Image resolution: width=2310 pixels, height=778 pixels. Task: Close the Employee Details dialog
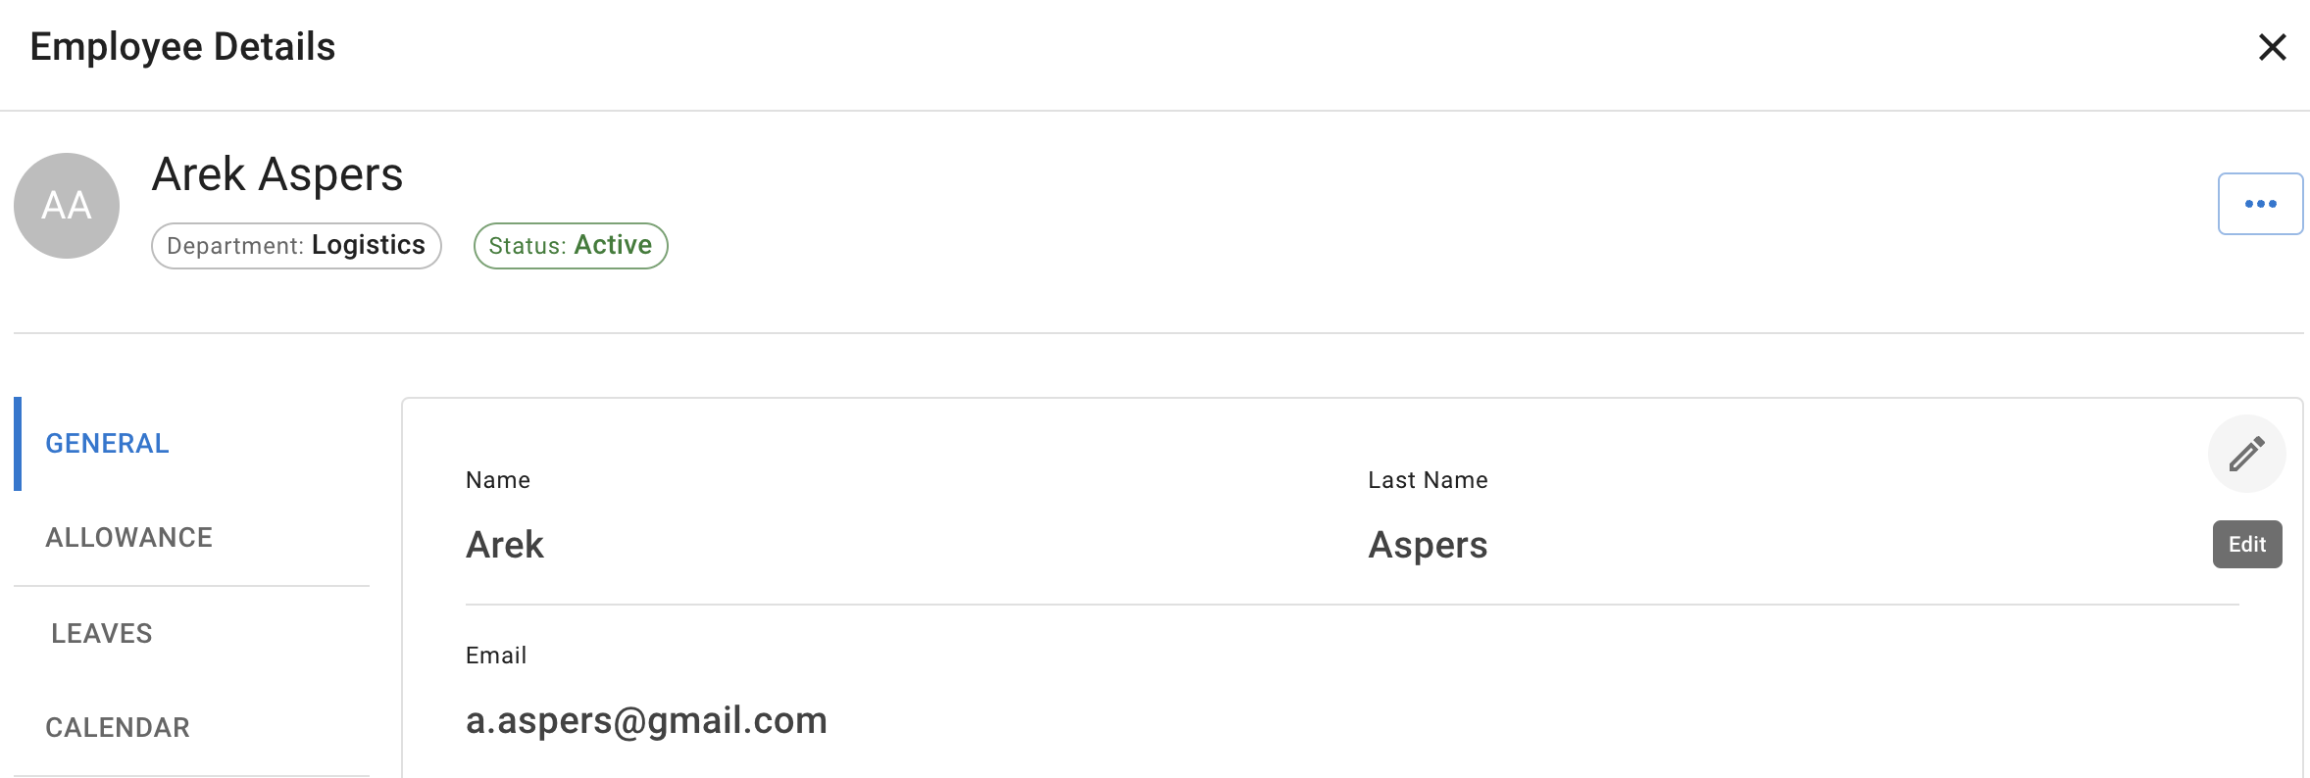2272,47
